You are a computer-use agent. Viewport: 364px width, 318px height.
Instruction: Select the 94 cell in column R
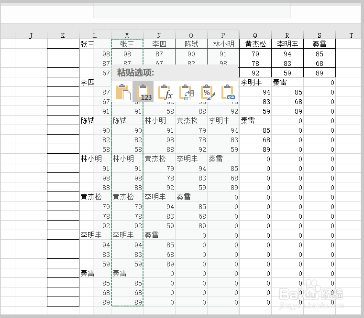pos(287,53)
